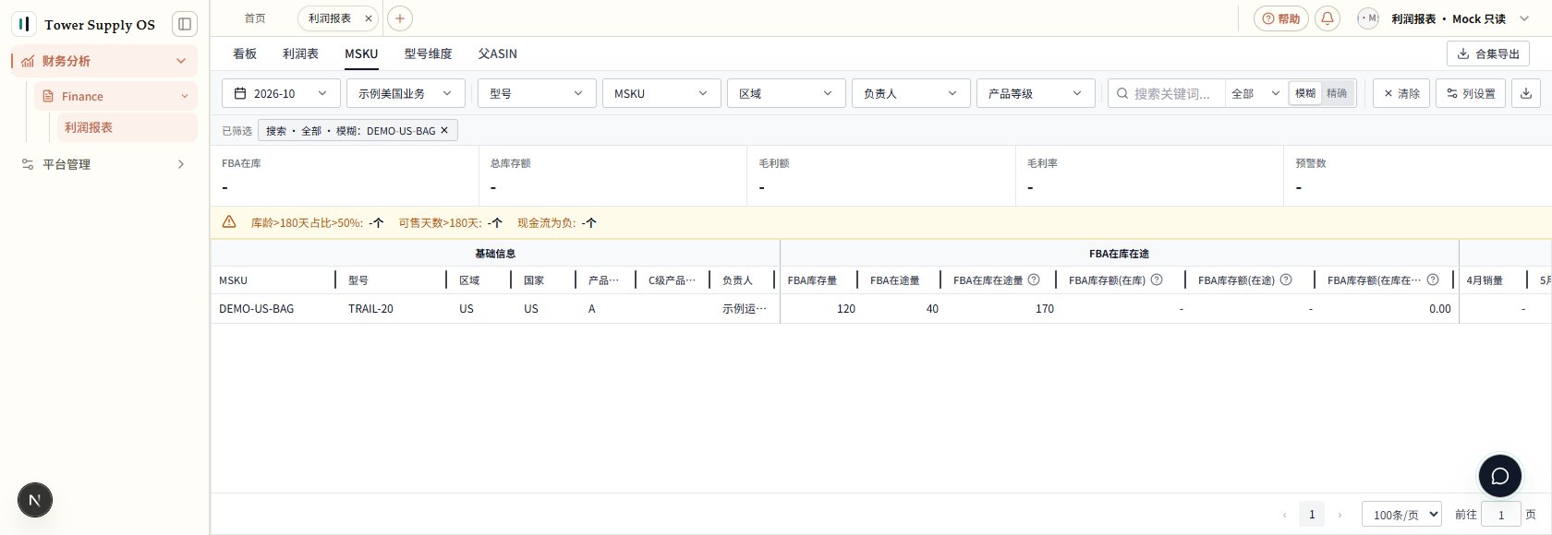Open the 帮助 help button

(x=1281, y=18)
